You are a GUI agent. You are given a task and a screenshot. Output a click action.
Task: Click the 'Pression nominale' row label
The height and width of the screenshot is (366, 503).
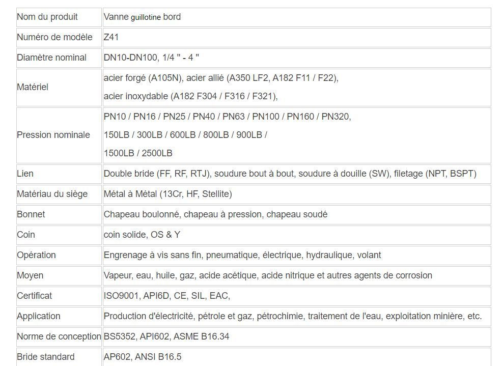[x=53, y=135]
